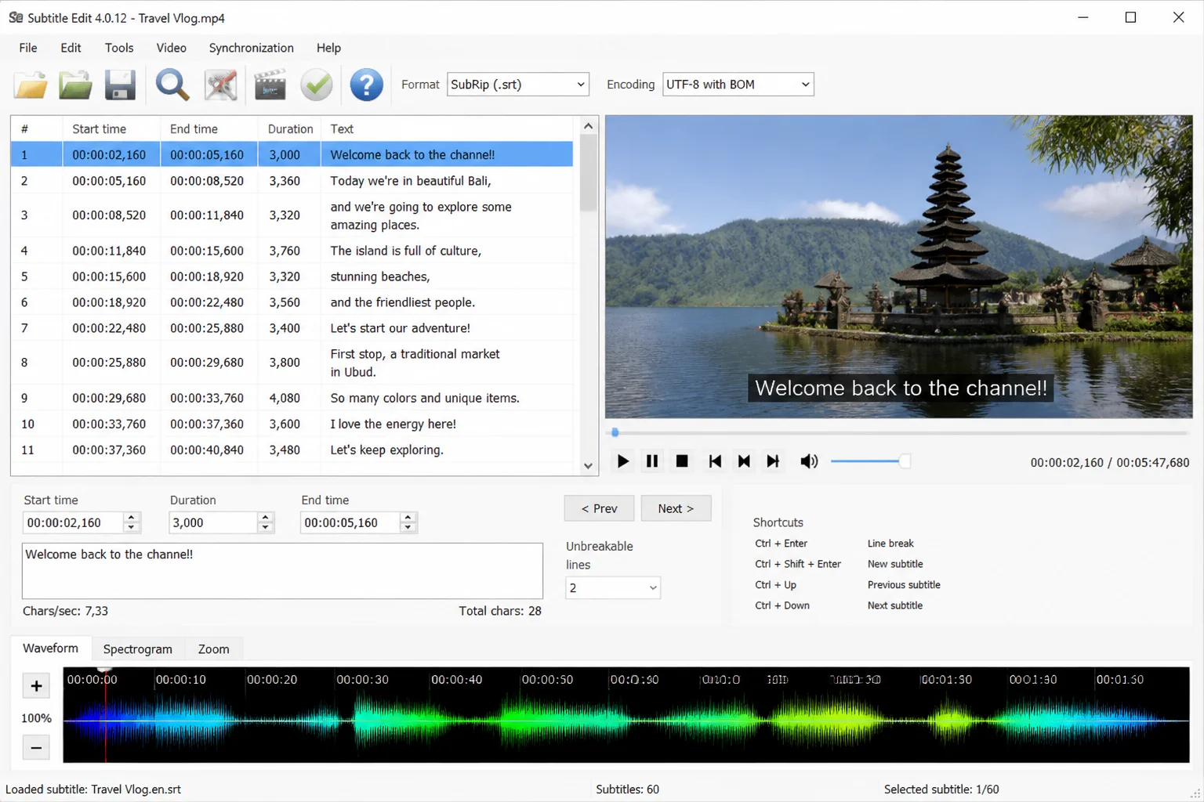Select row "So many colors and unique items."
This screenshot has width=1204, height=802.
point(292,398)
